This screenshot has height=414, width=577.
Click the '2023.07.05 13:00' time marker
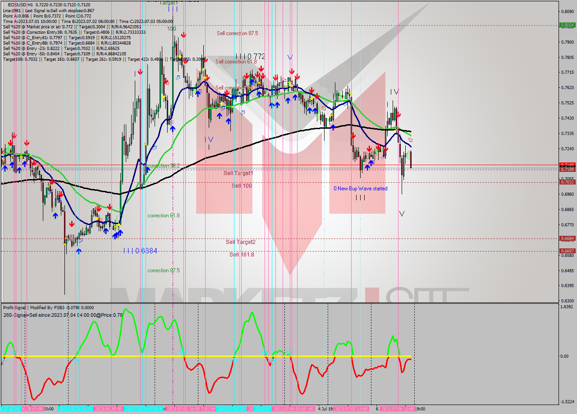tap(351, 409)
